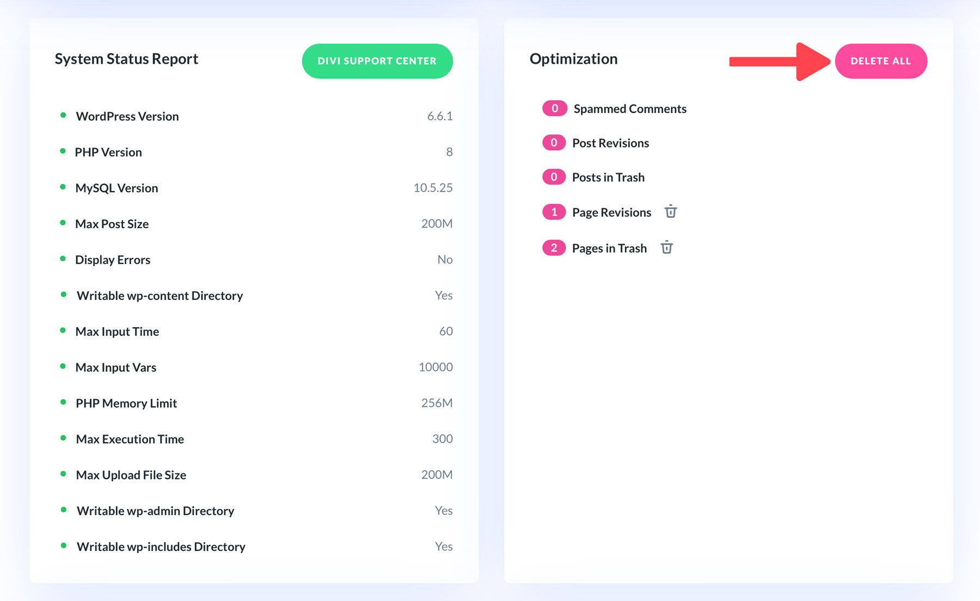Click the trash icon beside Pages in Trash
The image size is (980, 601).
[x=667, y=248]
